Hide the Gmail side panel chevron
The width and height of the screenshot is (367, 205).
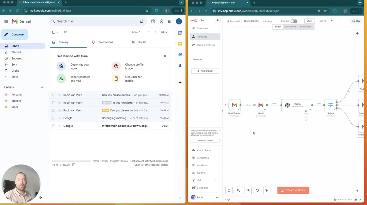[x=180, y=198]
